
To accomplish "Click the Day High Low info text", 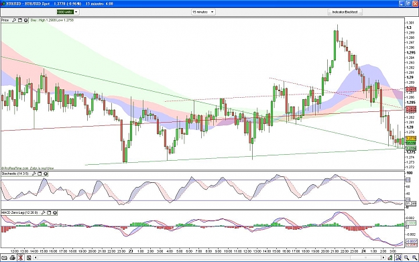I will [52, 20].
